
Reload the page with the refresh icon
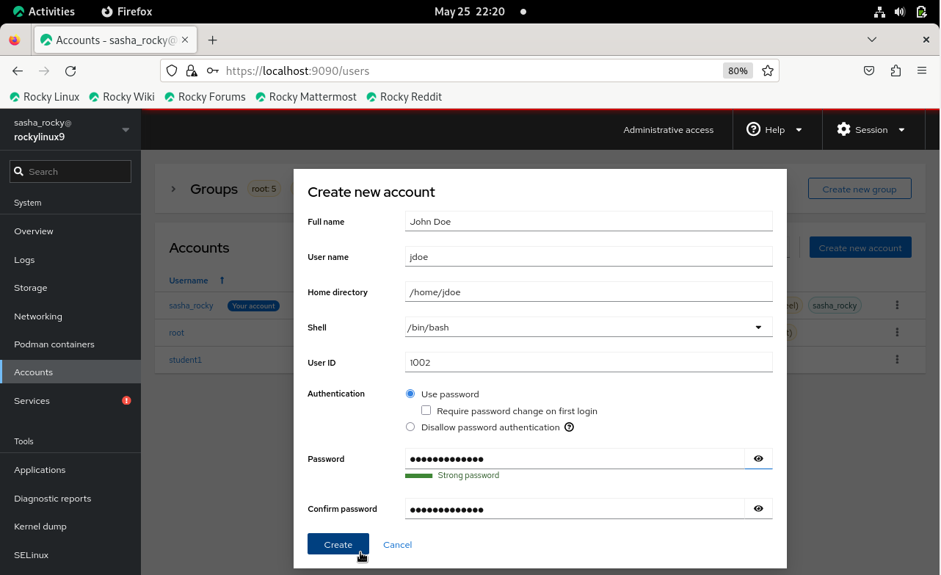click(70, 71)
